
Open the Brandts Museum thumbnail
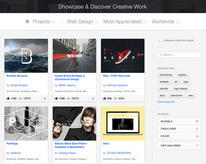click(26, 56)
